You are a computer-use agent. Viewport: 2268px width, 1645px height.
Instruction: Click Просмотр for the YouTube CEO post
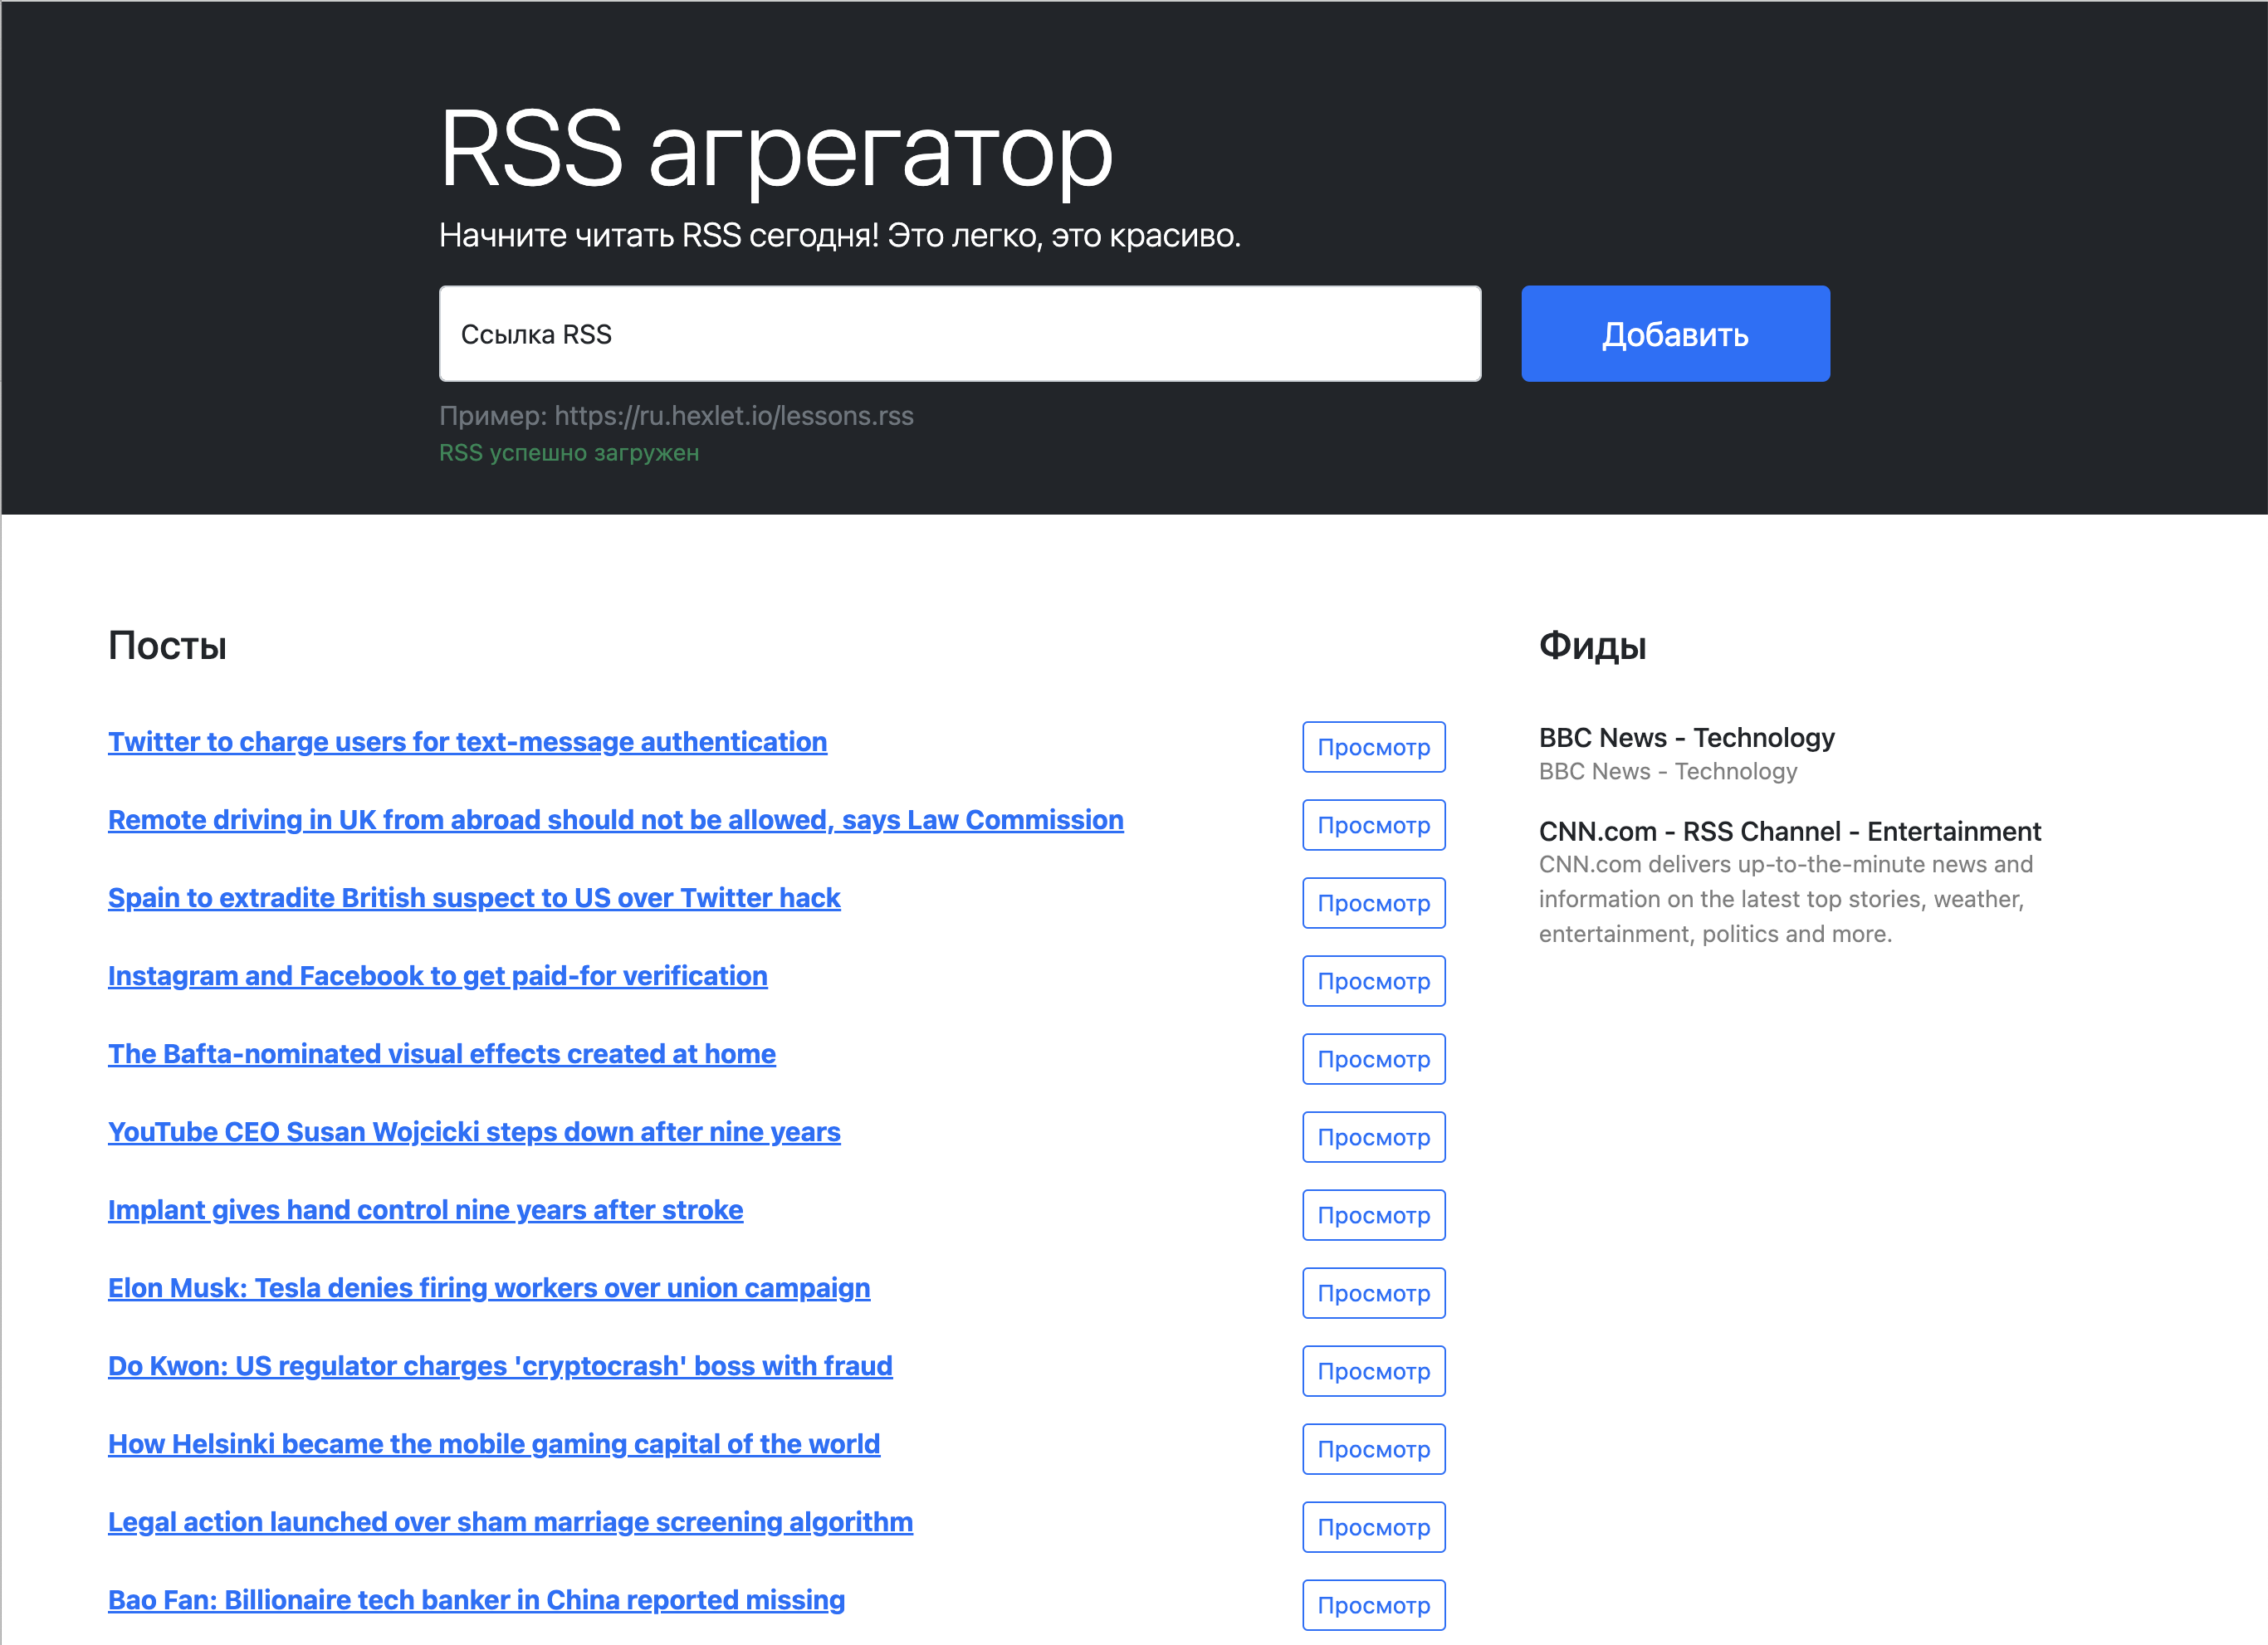pos(1373,1136)
